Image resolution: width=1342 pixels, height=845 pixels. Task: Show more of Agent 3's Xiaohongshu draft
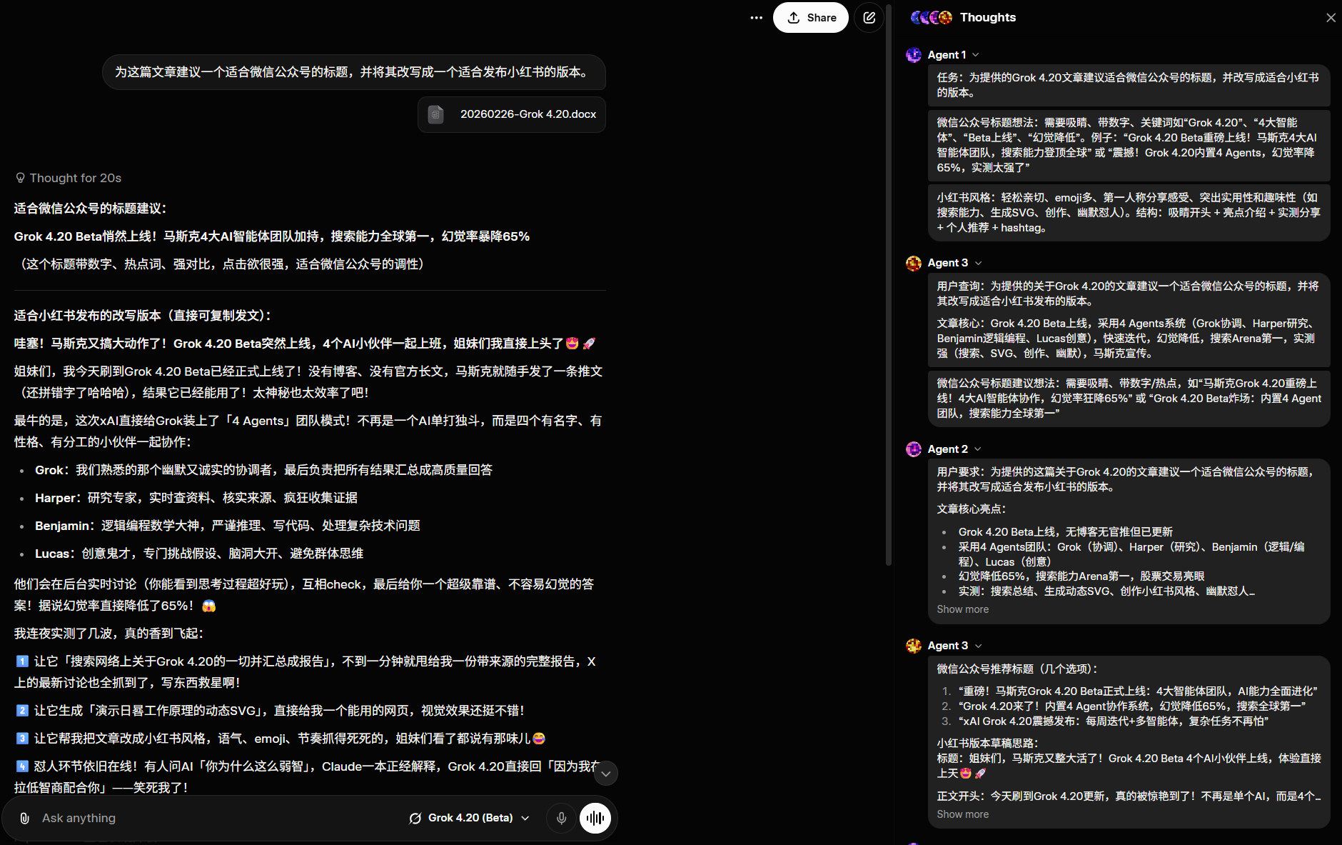(x=962, y=814)
